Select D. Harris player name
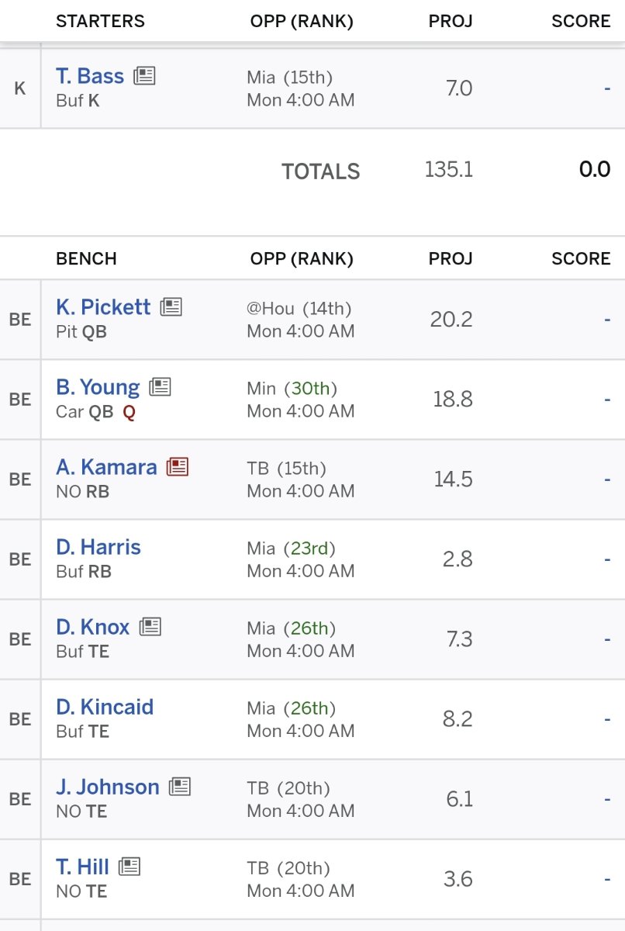This screenshot has width=625, height=931. (x=98, y=547)
